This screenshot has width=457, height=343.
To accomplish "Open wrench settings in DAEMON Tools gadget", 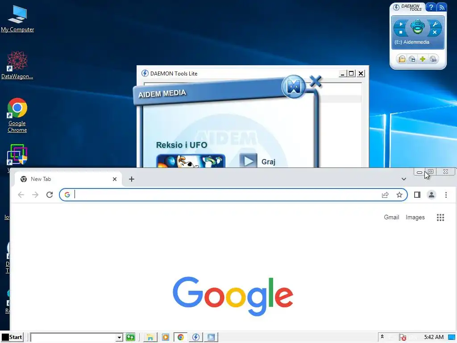I will [435, 24].
